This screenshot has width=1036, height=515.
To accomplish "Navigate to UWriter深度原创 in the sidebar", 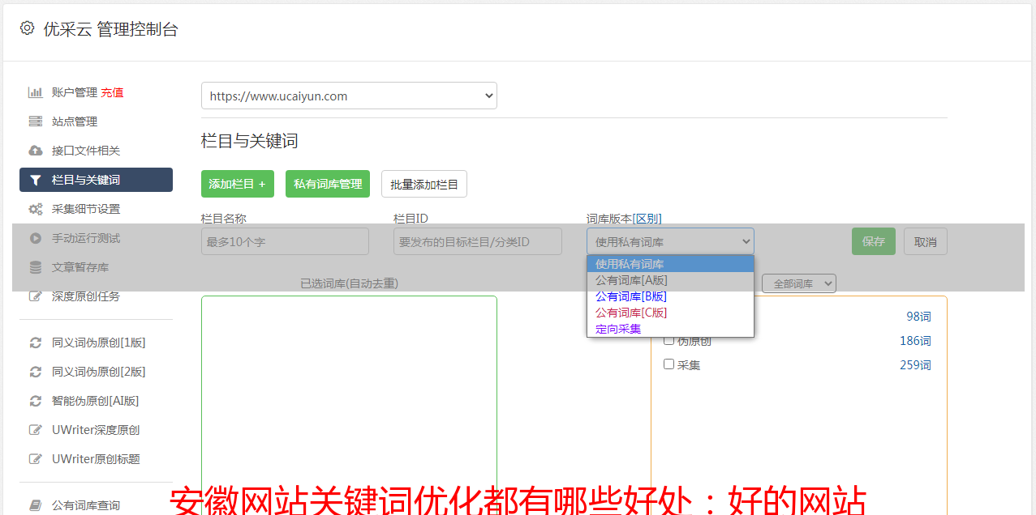I will point(96,430).
